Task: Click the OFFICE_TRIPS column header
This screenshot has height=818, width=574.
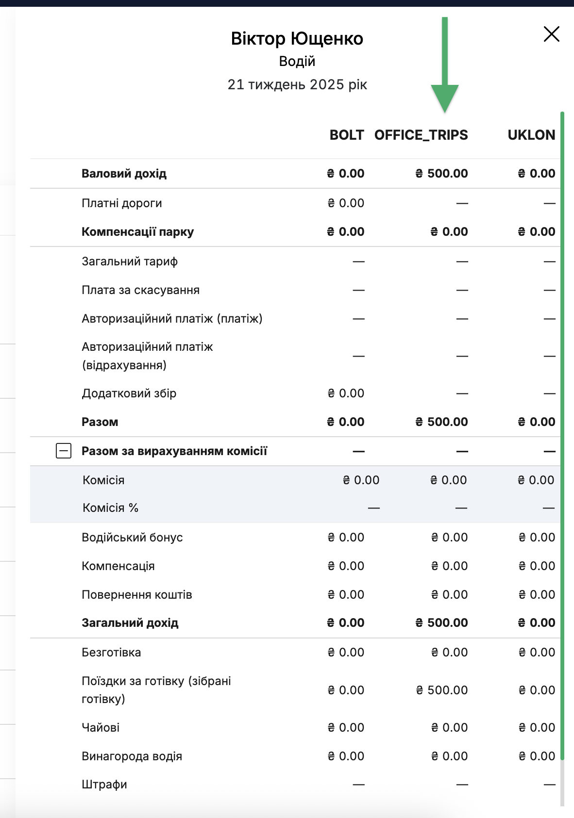Action: [x=421, y=135]
